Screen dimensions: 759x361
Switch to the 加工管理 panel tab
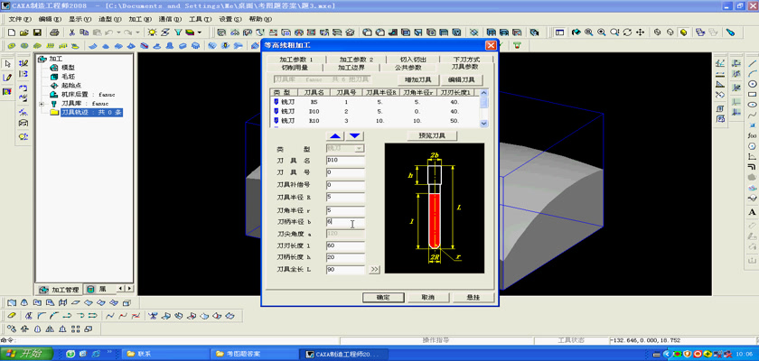59,290
